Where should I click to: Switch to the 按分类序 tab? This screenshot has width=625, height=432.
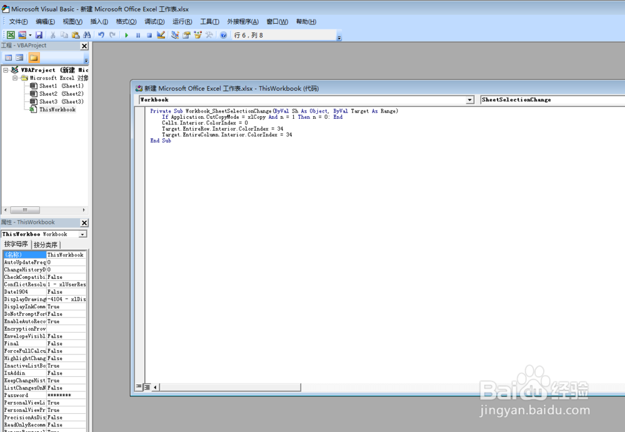pos(46,244)
